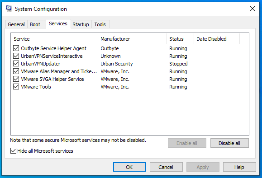Toggle VMware SVGA Helper Service checkbox
262x178 pixels.
(x=16, y=79)
